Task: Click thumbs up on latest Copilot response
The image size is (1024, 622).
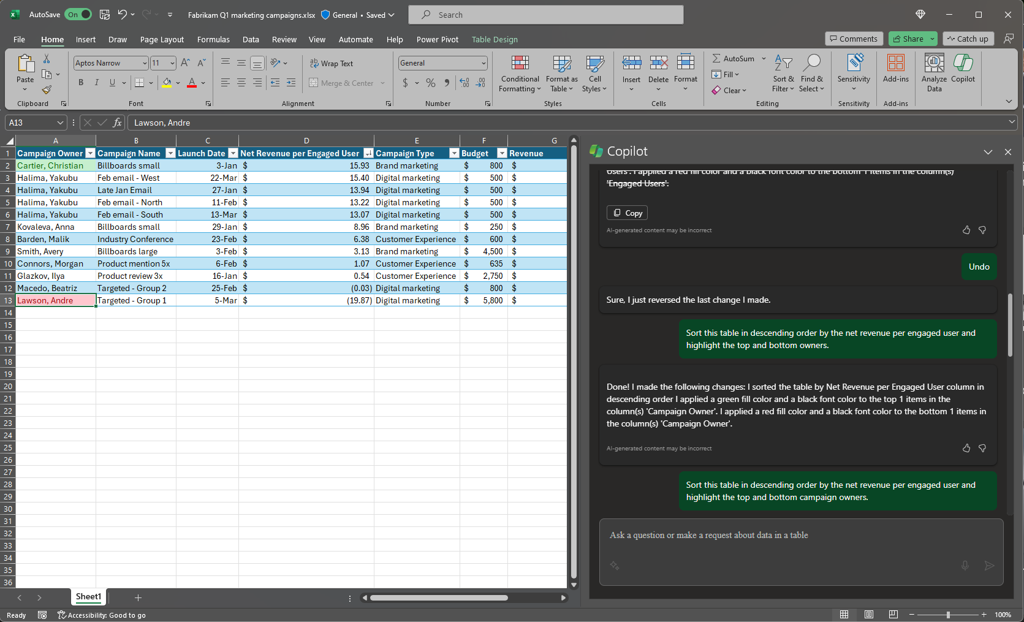Action: [966, 448]
